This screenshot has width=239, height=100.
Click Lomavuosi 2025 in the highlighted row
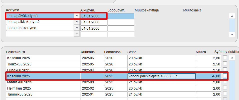116,76
